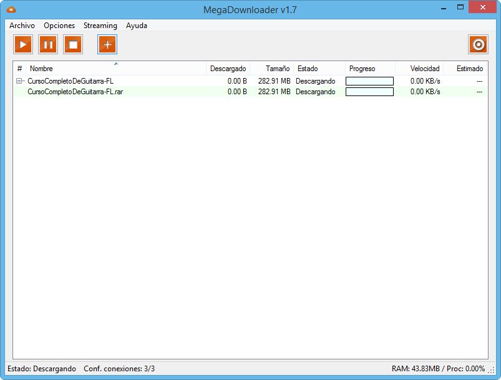Viewport: 501px width, 380px height.
Task: Sort list by the Nombre column header
Action: click(x=116, y=69)
